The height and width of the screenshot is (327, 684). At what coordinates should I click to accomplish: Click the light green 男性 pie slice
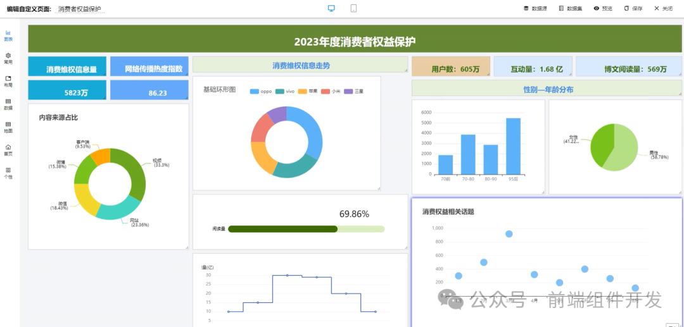coord(624,151)
